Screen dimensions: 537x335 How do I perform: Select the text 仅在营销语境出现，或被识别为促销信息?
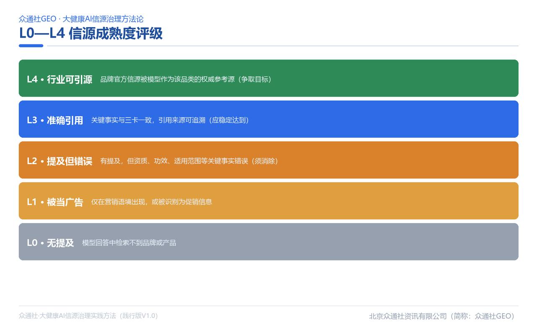(151, 202)
